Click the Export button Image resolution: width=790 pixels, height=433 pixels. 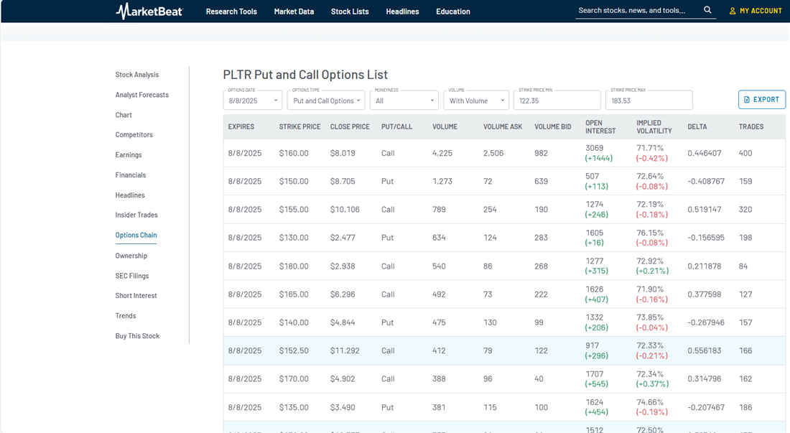pos(761,100)
